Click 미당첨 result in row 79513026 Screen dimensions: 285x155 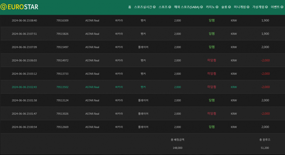pyautogui.click(x=212, y=114)
